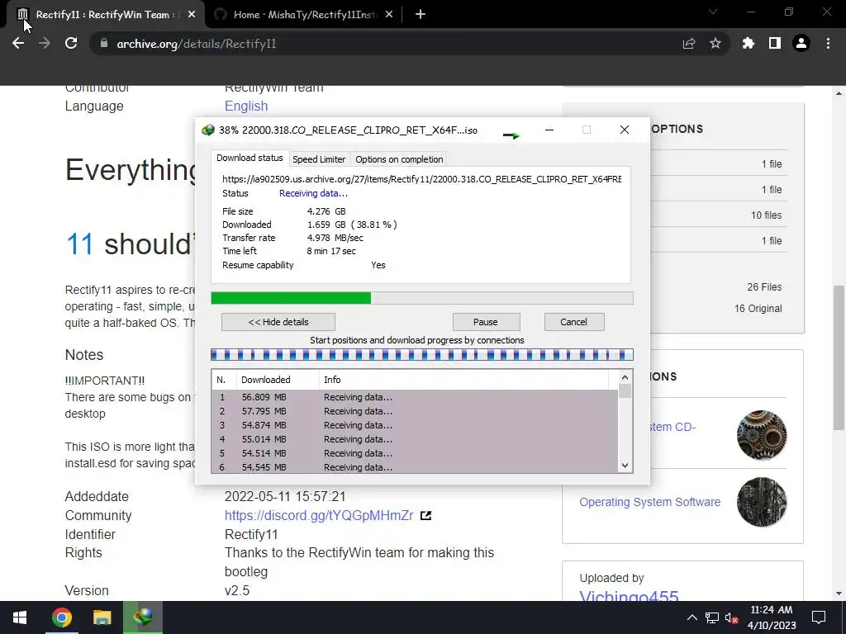Click the Info column header
Viewport: 846px width, 634px height.
coord(464,380)
